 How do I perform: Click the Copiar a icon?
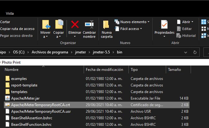pyautogui.click(x=59, y=24)
